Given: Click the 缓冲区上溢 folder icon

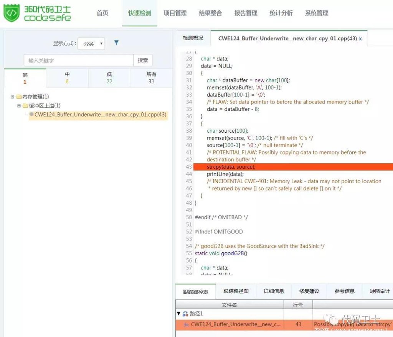Looking at the screenshot, I should click(25, 106).
